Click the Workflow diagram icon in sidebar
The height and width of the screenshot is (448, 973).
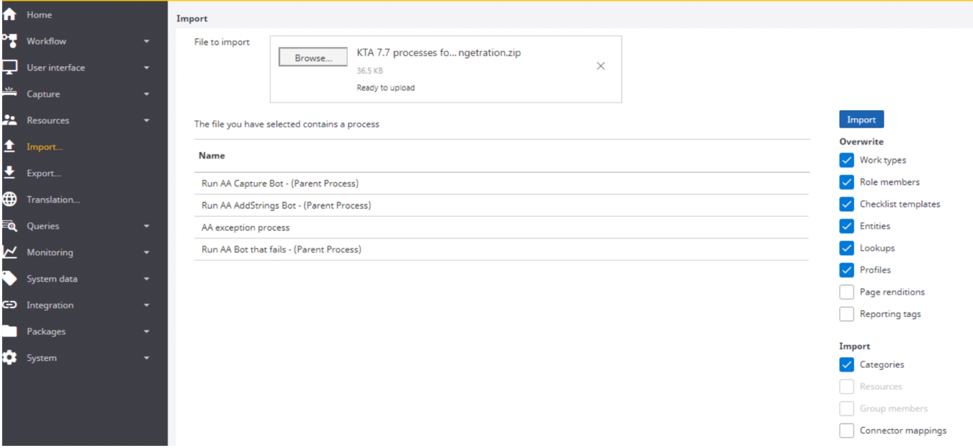tap(9, 40)
